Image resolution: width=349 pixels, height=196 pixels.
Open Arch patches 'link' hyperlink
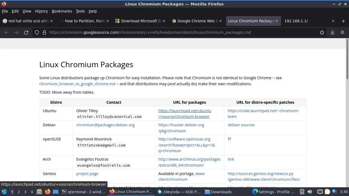click(x=231, y=159)
